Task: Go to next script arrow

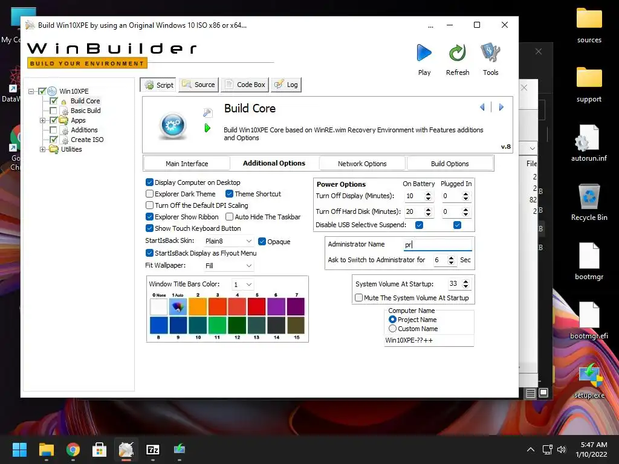Action: [x=501, y=108]
